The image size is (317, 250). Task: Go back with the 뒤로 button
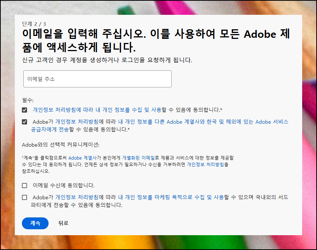point(63,223)
